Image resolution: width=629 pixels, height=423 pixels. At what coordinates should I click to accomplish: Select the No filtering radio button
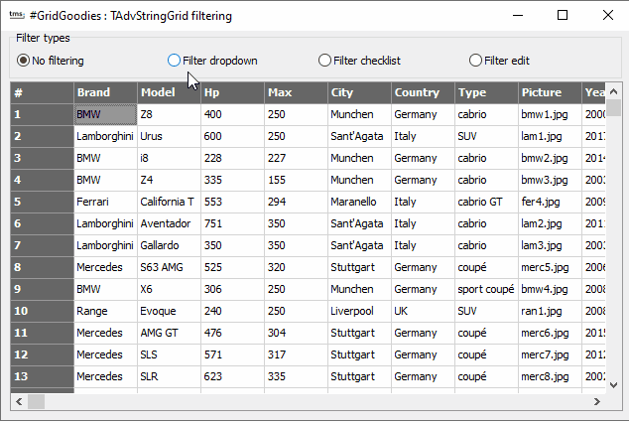pos(51,61)
